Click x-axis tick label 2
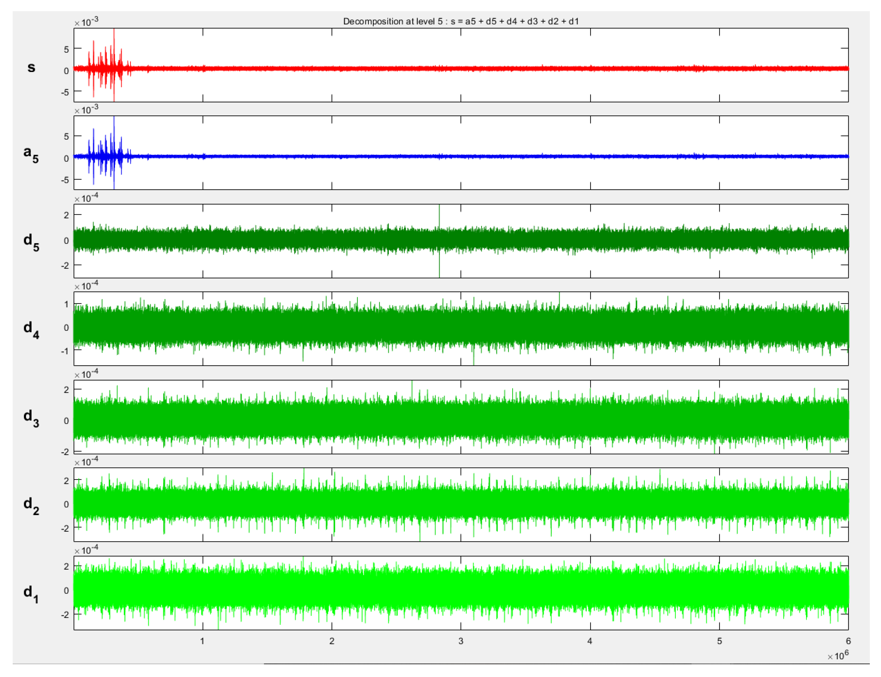The image size is (881, 677). click(332, 641)
